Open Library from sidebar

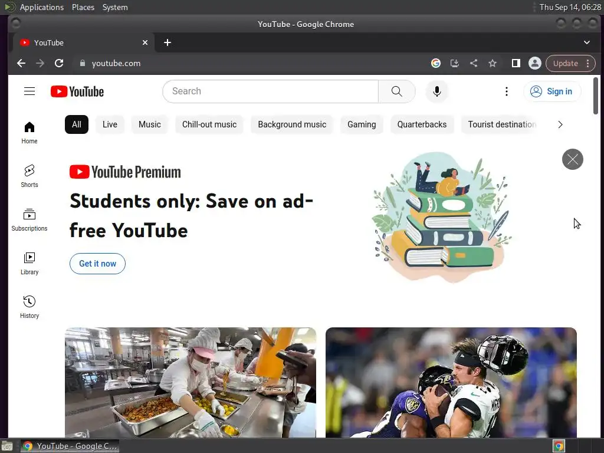pos(29,264)
